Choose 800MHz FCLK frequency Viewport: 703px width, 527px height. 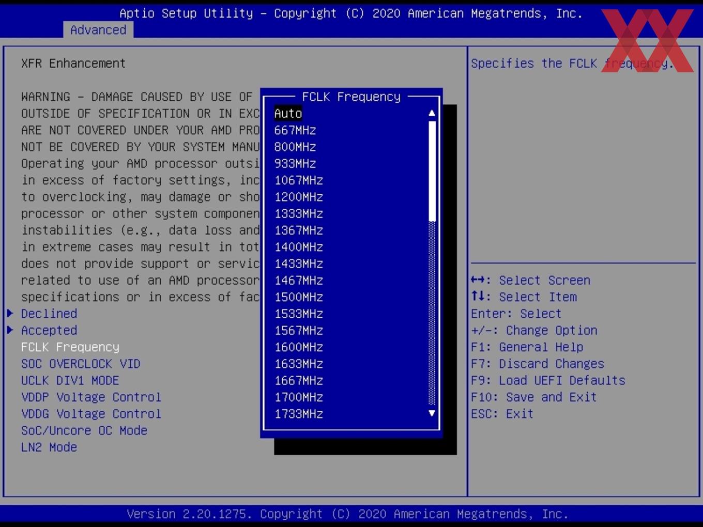pos(295,147)
